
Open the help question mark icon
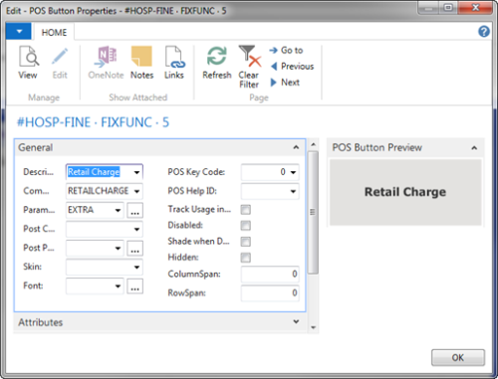tap(484, 32)
